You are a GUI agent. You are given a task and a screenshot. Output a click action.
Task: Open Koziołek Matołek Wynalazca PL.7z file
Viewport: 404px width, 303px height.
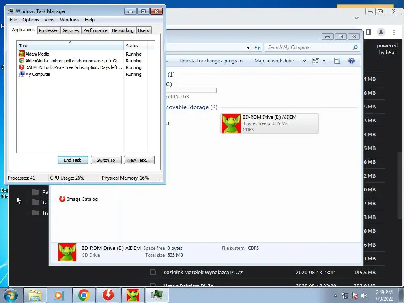203,272
